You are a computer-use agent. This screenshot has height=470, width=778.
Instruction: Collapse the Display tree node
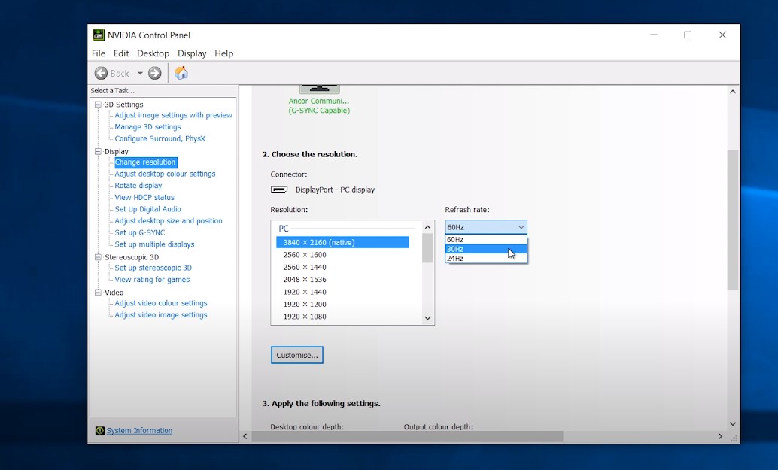pyautogui.click(x=99, y=152)
